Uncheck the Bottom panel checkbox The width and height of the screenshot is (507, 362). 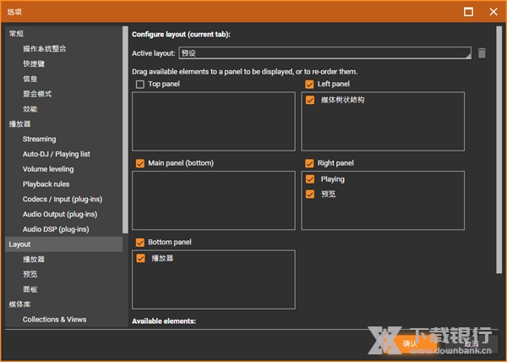pyautogui.click(x=140, y=243)
